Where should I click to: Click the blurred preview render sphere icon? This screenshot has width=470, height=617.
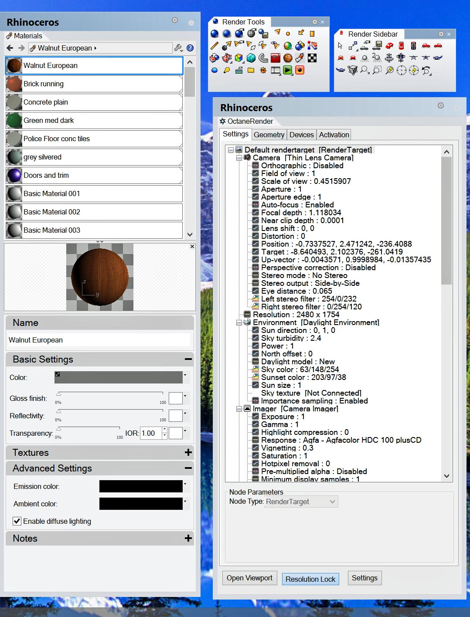click(x=226, y=34)
